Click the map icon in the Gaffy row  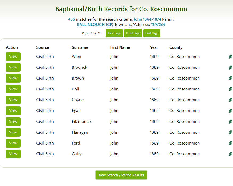[230, 154]
